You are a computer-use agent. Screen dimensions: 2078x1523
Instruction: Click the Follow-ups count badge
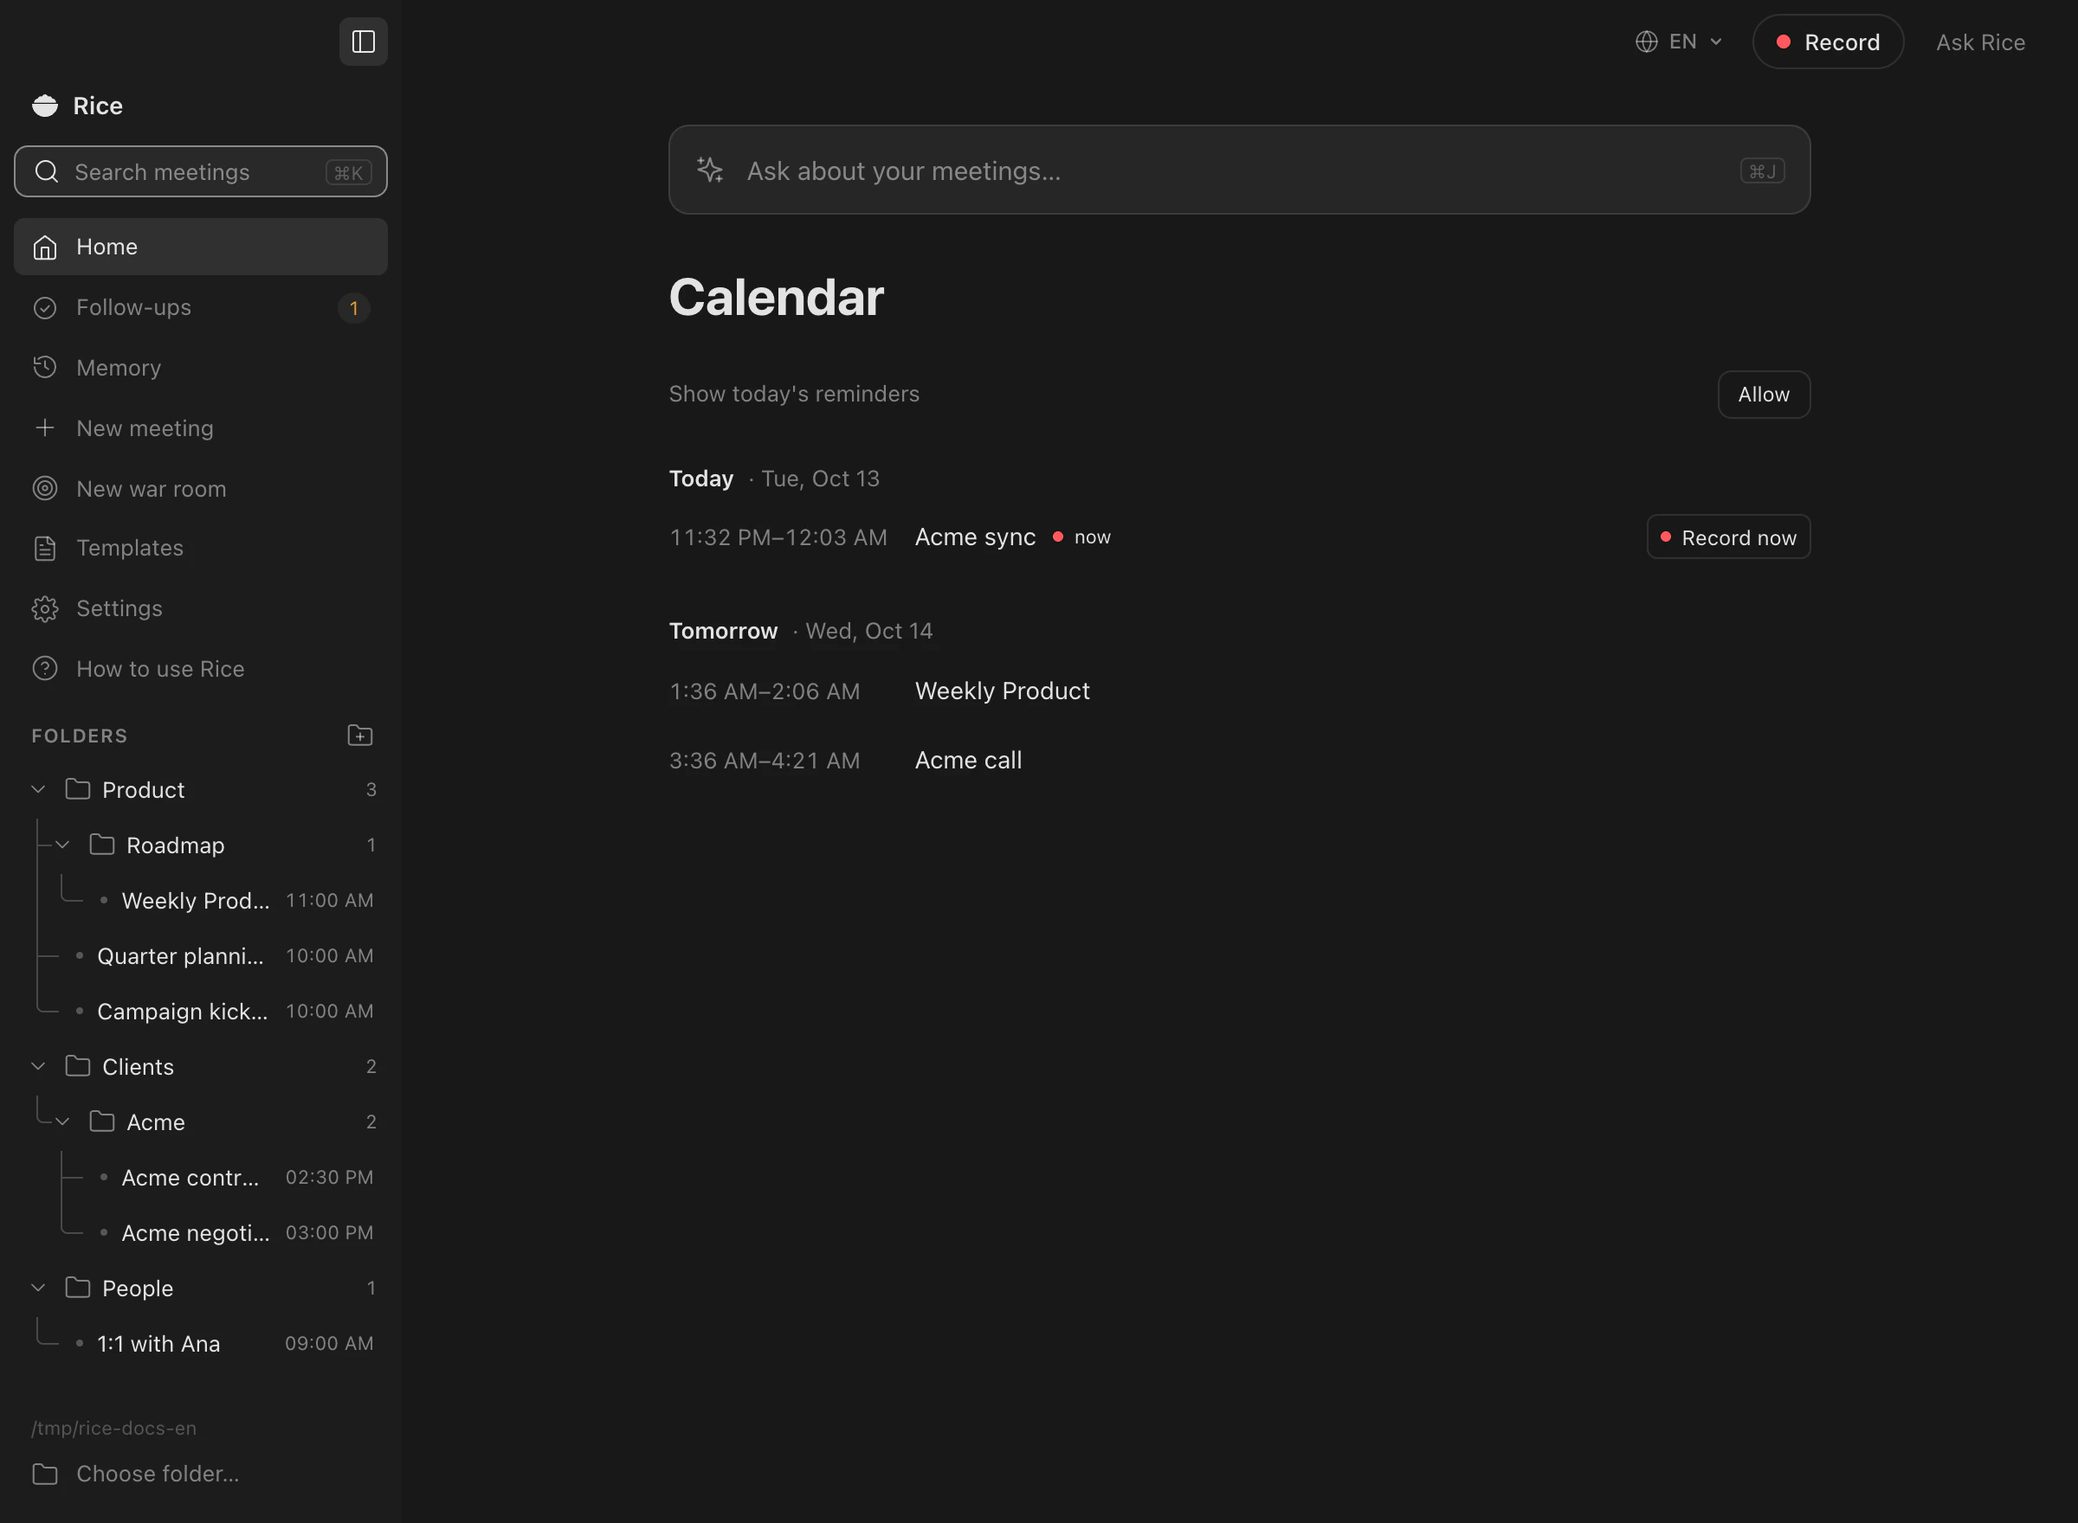point(353,308)
